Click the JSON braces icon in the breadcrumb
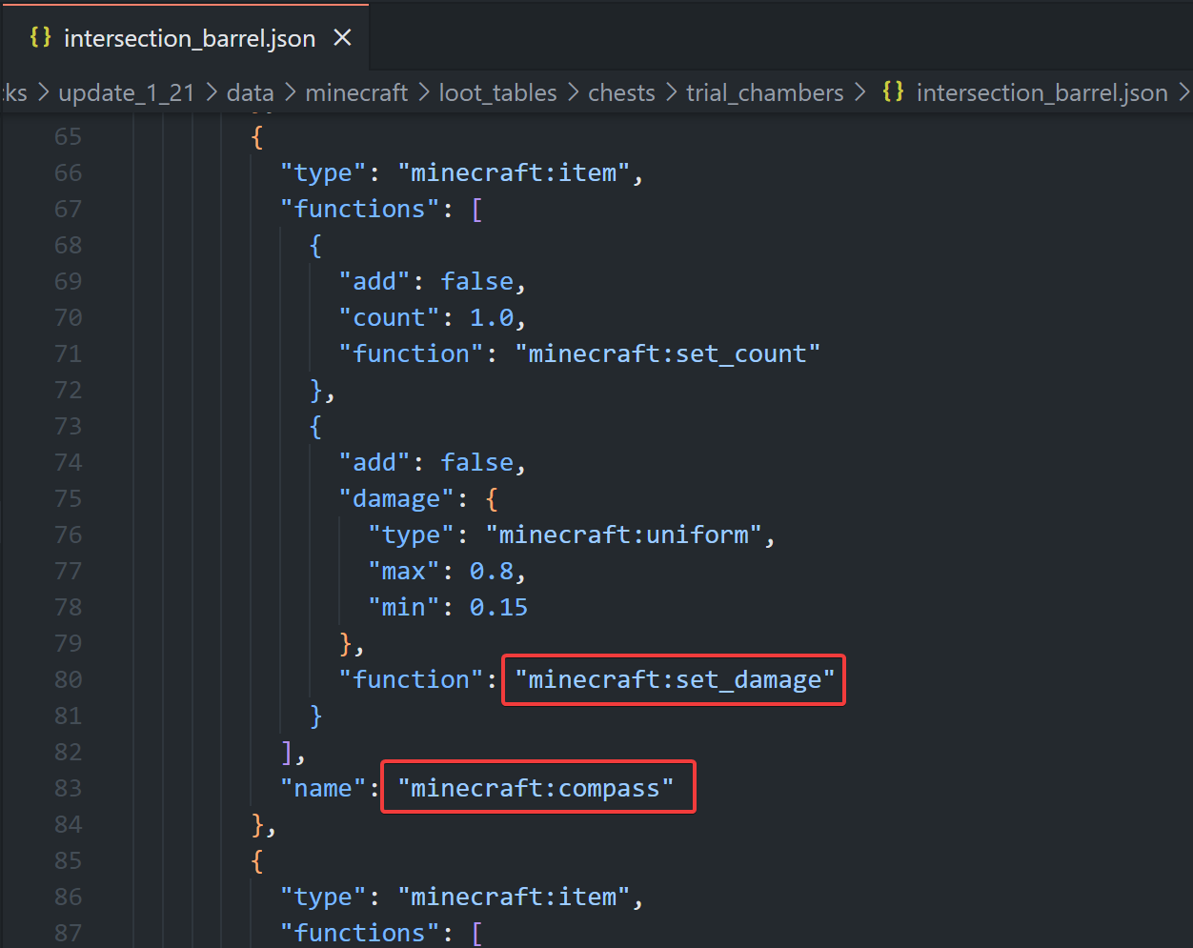 tap(893, 91)
